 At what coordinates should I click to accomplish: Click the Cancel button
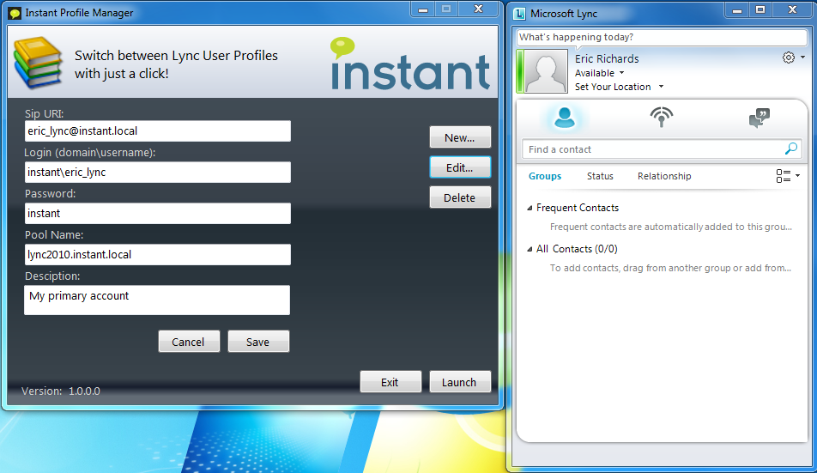(189, 341)
